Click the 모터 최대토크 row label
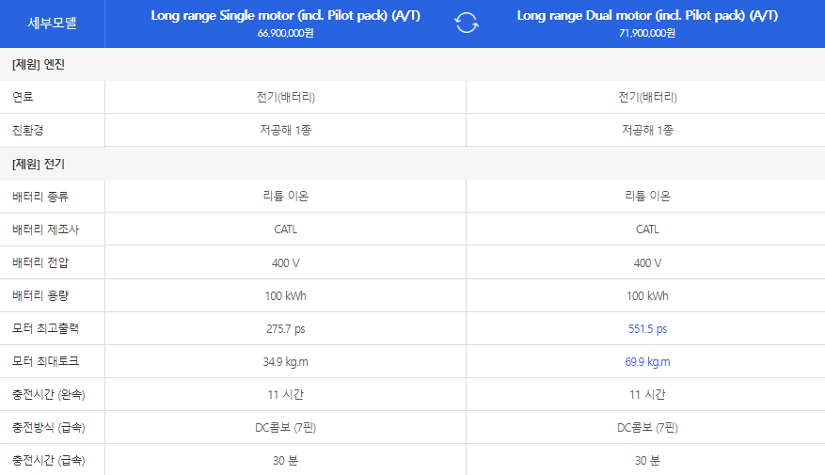This screenshot has height=475, width=825. tap(45, 361)
